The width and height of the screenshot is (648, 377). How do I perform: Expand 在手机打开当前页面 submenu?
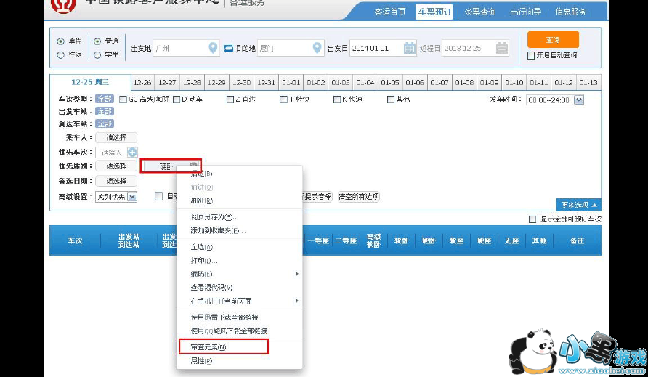(239, 301)
